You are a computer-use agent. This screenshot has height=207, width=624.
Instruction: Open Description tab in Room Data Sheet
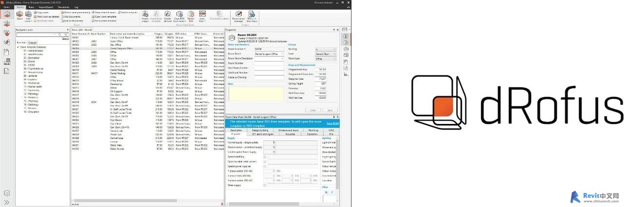click(236, 130)
